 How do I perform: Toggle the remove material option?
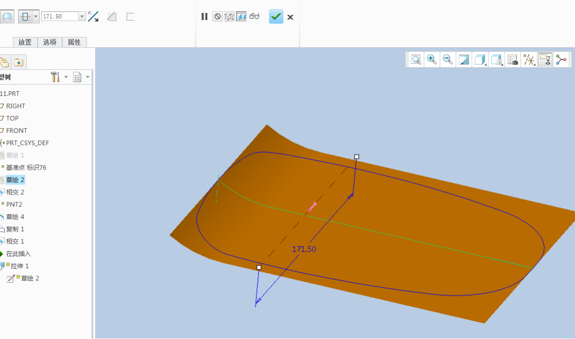click(112, 16)
